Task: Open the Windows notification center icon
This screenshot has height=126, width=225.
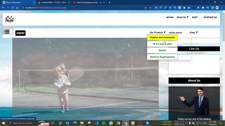Action: point(220,123)
